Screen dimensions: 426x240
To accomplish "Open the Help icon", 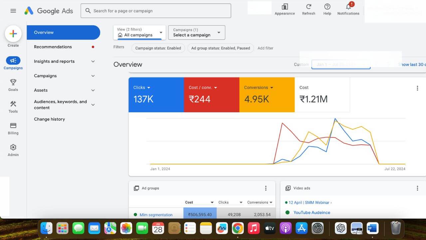I will pyautogui.click(x=327, y=7).
